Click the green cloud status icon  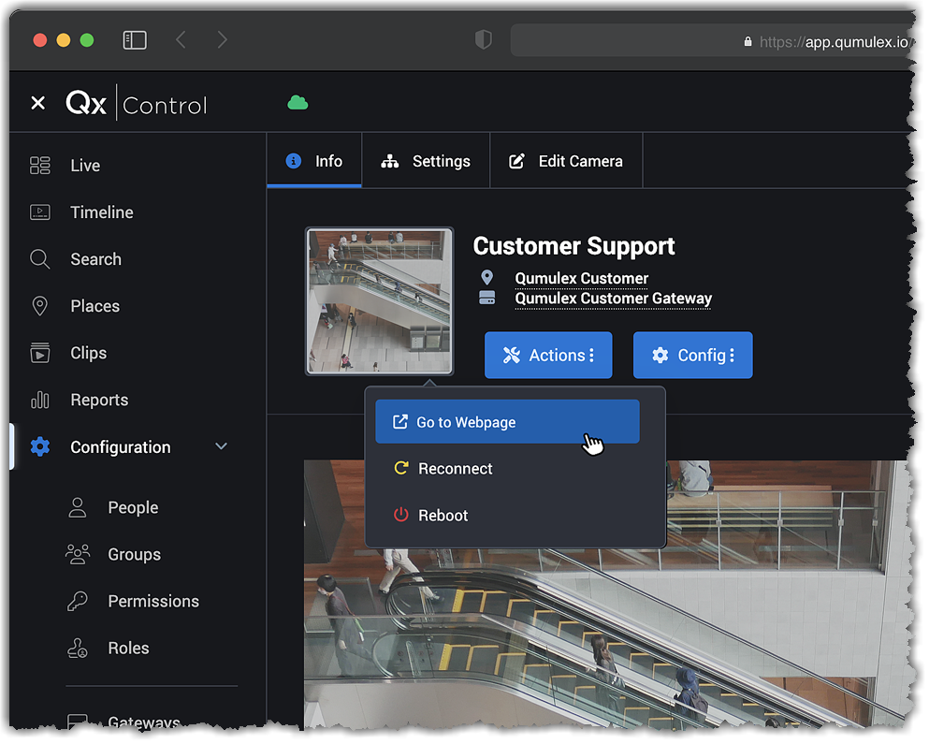tap(298, 100)
